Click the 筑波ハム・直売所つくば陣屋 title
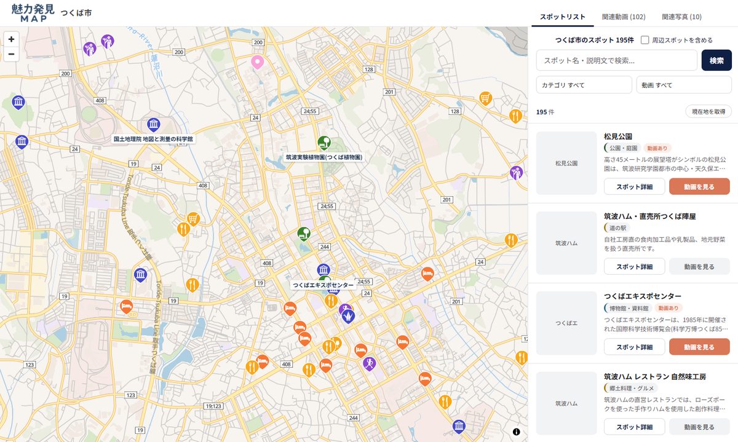The height and width of the screenshot is (442, 738). click(x=649, y=216)
